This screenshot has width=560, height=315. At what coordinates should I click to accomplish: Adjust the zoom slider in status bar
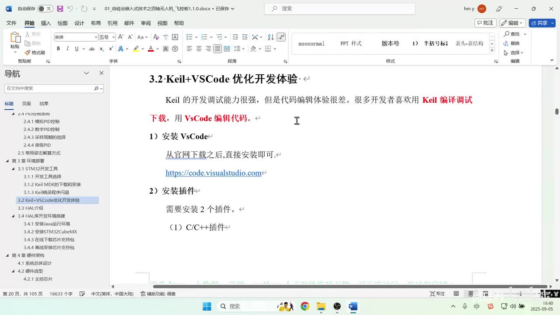[x=520, y=294]
